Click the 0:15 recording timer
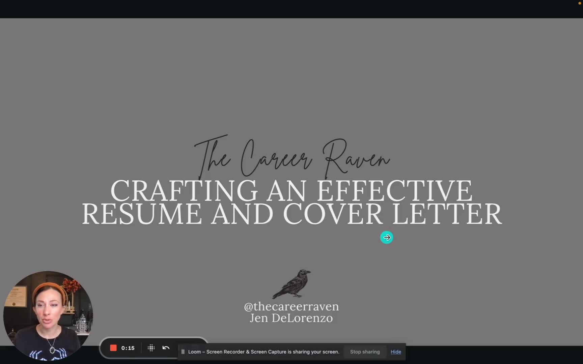The width and height of the screenshot is (583, 364). tap(128, 348)
